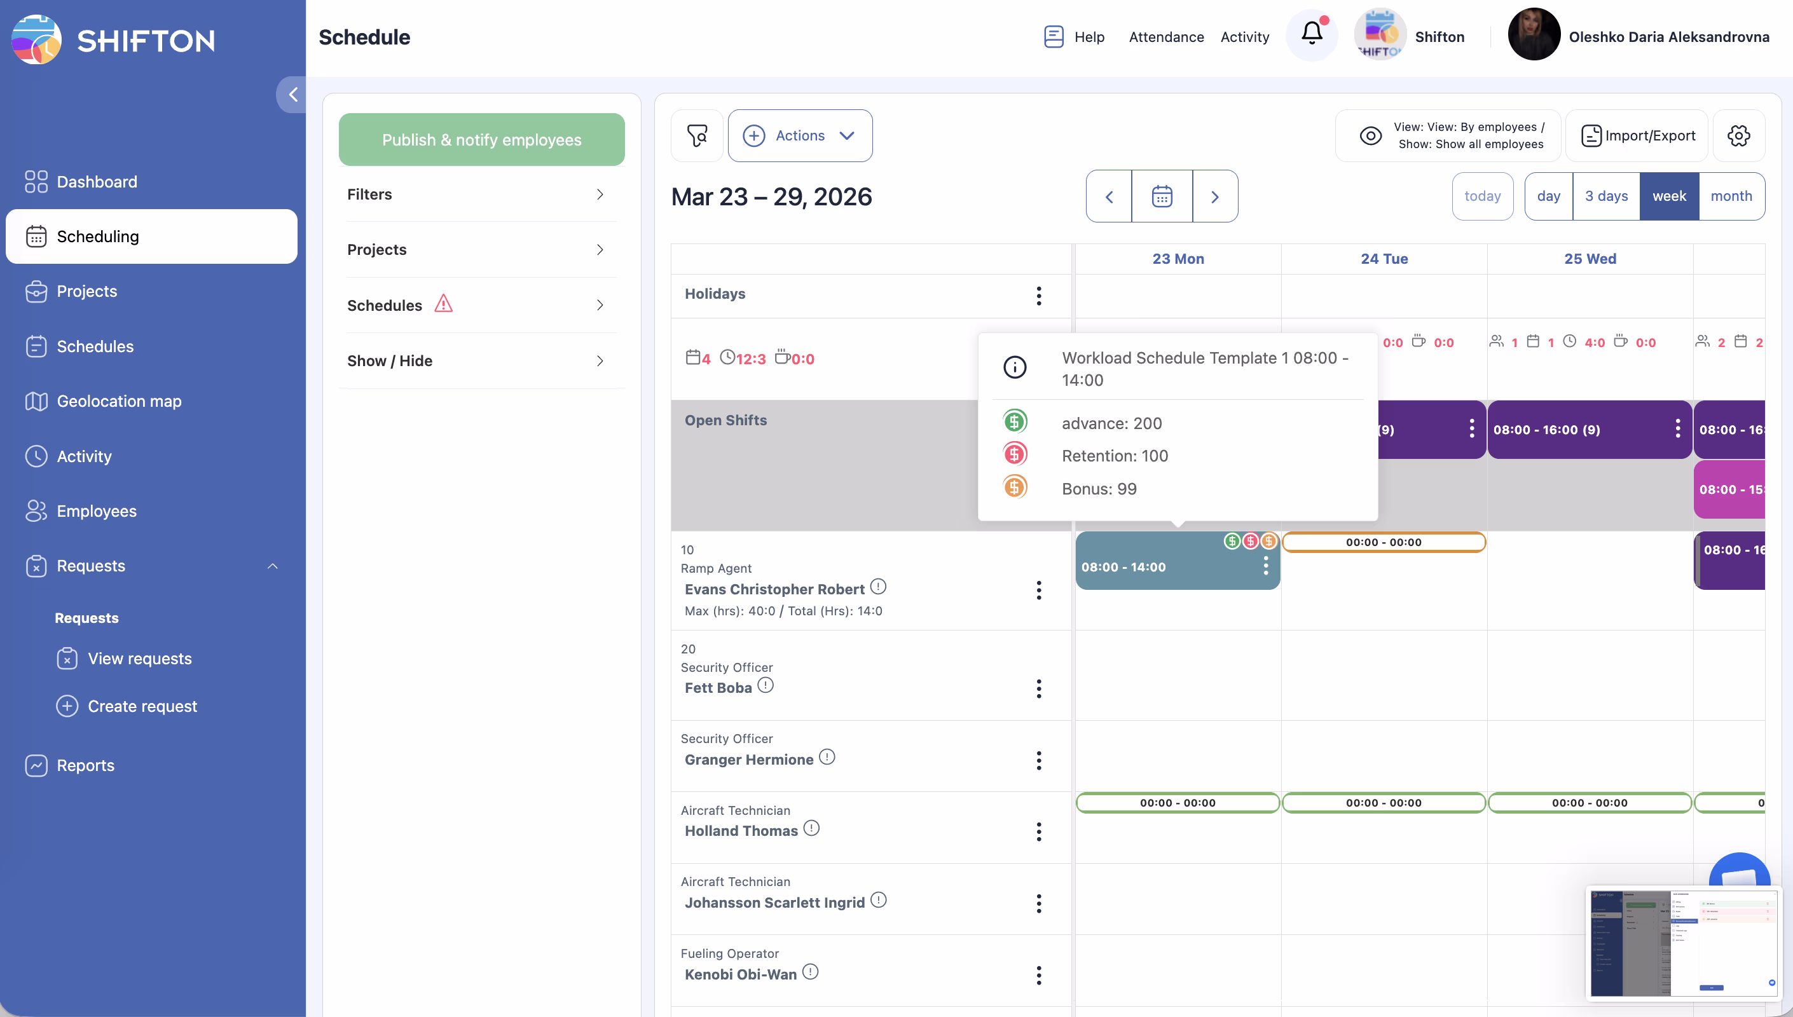This screenshot has height=1017, width=1793.
Task: Click info icon next to Fett Boba
Action: (x=766, y=686)
